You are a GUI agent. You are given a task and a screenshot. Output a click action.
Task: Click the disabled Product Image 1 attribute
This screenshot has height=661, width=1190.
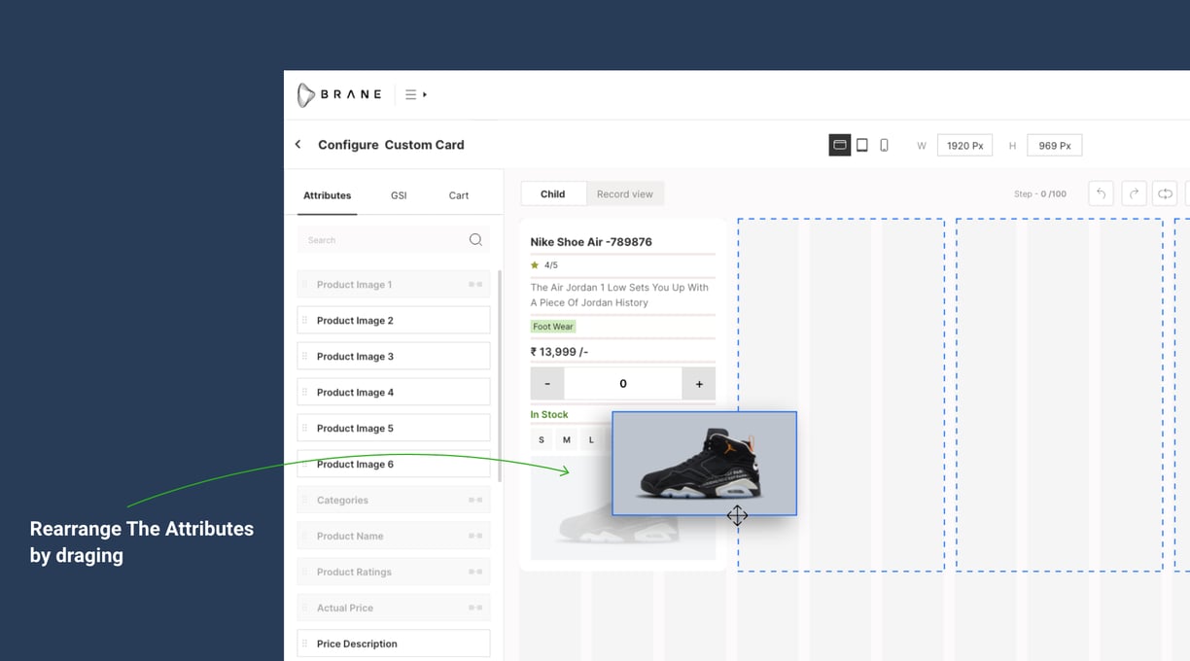[394, 284]
